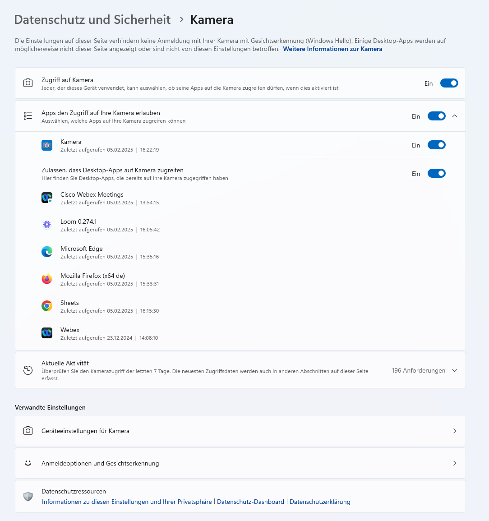Switch off the 'Apps den Zugriff' toggle

click(436, 116)
